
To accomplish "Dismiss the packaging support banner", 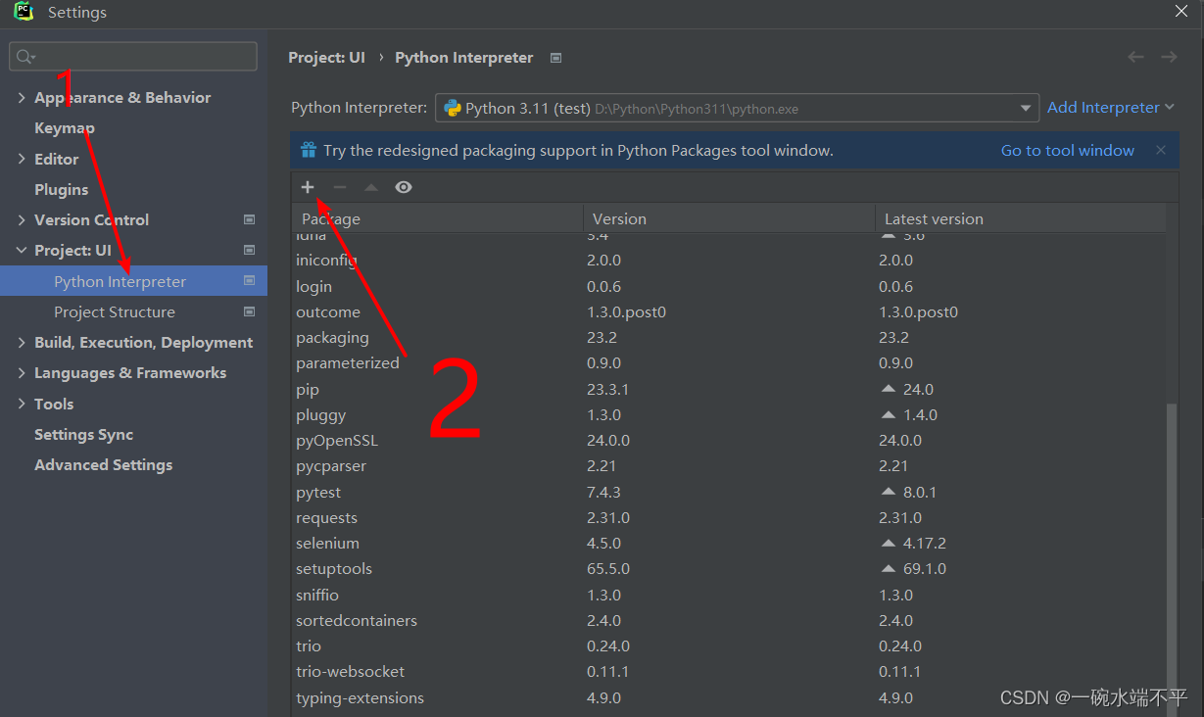I will click(x=1161, y=150).
